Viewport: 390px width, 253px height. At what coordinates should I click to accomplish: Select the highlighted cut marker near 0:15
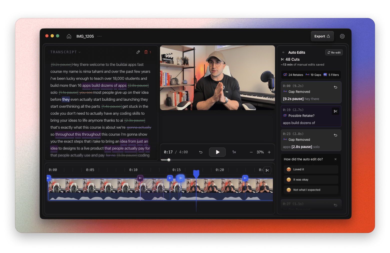181,178
